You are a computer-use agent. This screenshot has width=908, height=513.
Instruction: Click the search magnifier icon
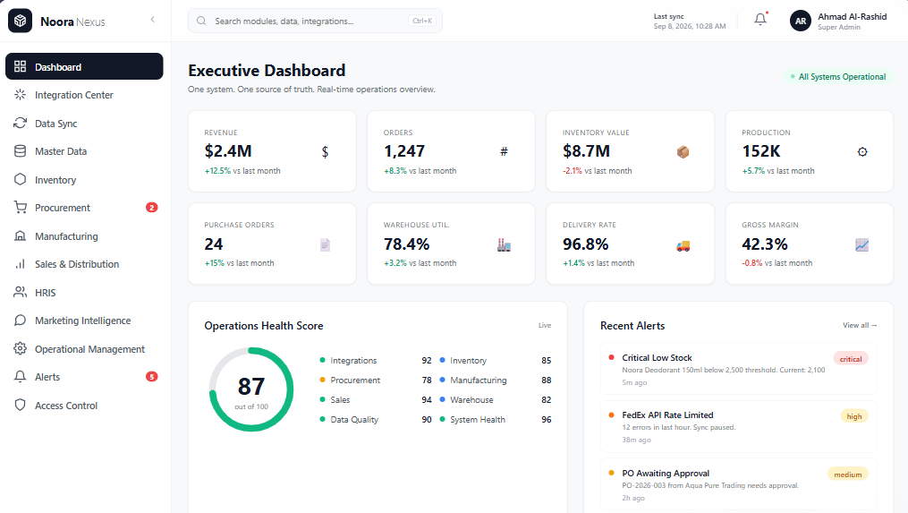[x=201, y=21]
